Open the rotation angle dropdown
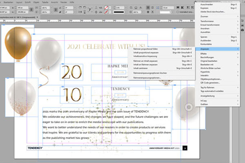Image resolution: width=245 pixels, height=163 pixels. pyautogui.click(x=75, y=8)
